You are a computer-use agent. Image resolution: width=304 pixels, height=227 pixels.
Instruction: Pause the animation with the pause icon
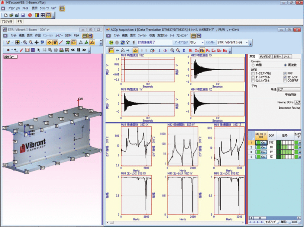(x=79, y=50)
